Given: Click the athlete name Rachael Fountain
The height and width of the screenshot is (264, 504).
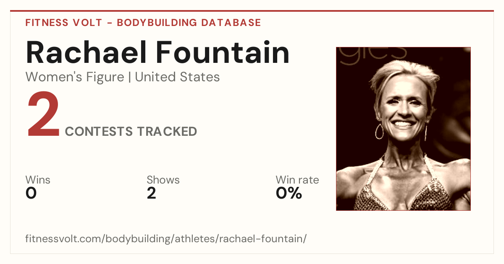Looking at the screenshot, I should pyautogui.click(x=157, y=52).
